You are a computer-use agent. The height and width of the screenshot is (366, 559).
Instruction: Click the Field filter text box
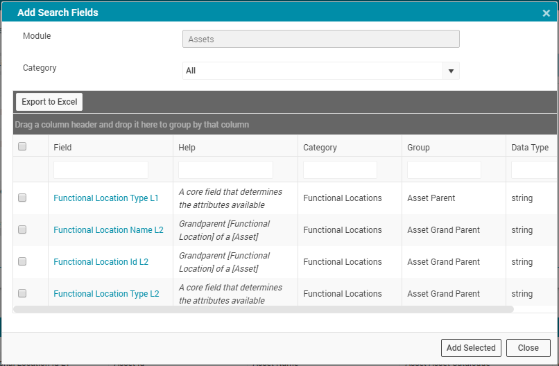[x=101, y=170]
